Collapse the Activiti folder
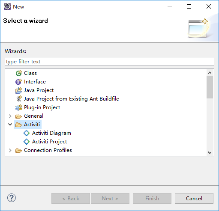The image size is (219, 211). coord(10,125)
